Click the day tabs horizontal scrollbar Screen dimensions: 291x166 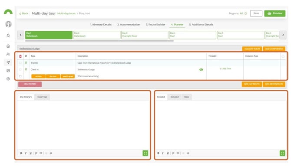coord(99,41)
